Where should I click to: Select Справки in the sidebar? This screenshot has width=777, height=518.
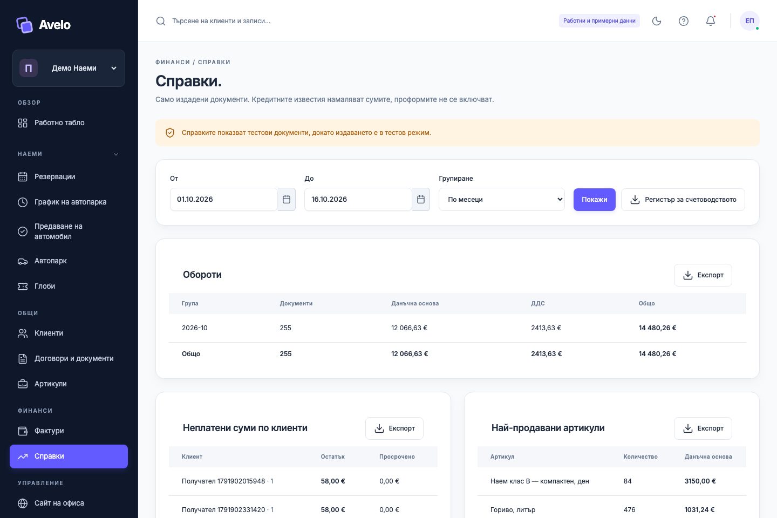pos(69,456)
